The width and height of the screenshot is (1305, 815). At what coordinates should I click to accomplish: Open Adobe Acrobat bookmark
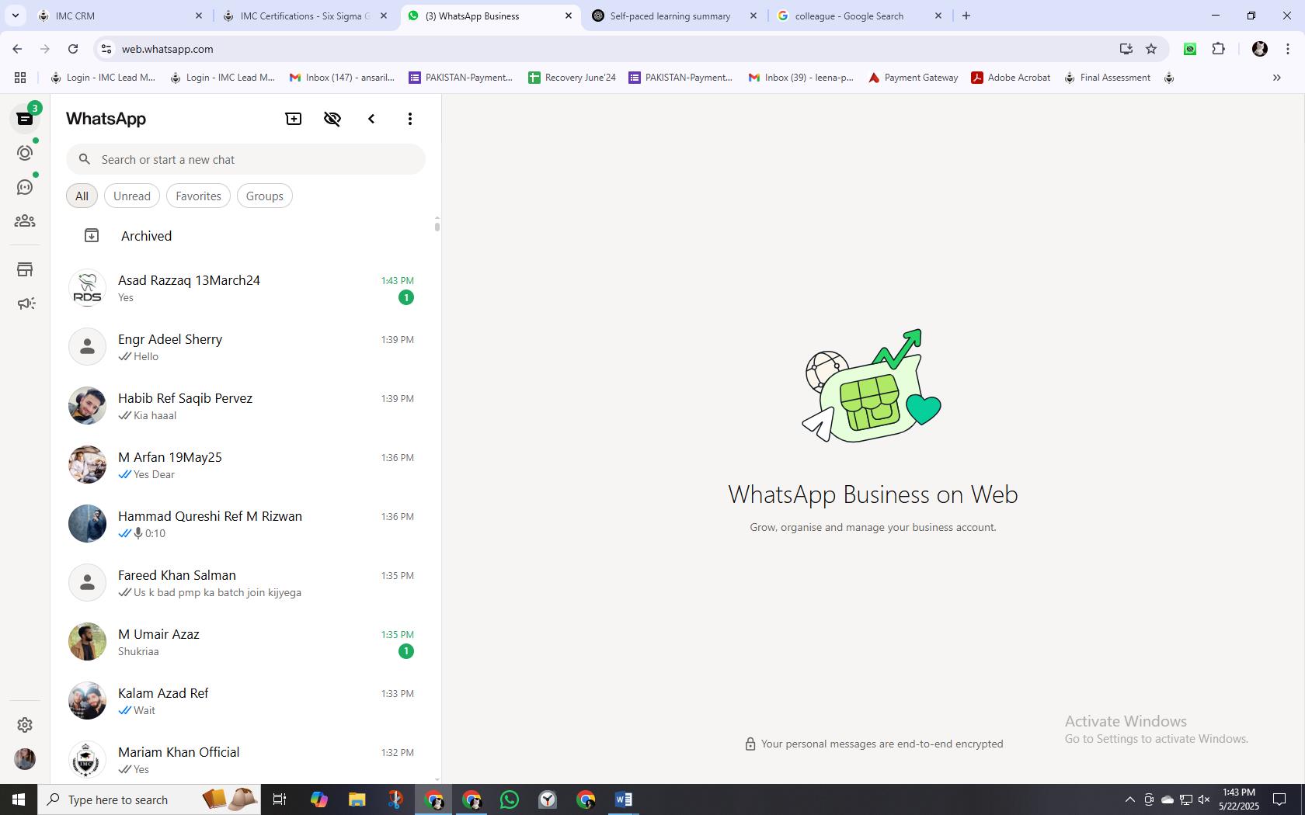(x=1011, y=78)
